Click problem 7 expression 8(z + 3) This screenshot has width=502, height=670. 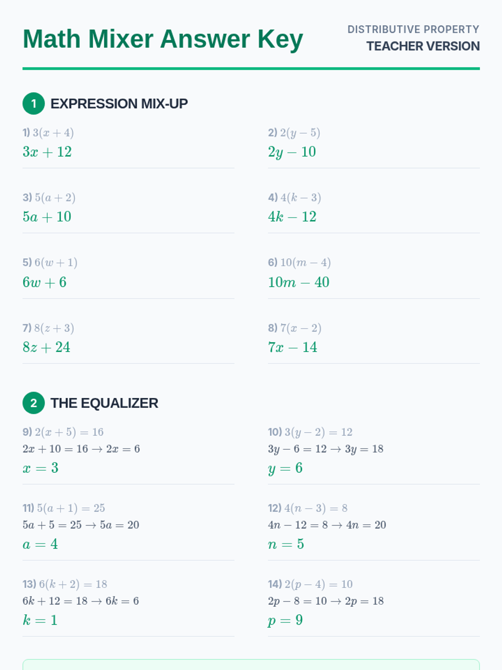click(54, 328)
